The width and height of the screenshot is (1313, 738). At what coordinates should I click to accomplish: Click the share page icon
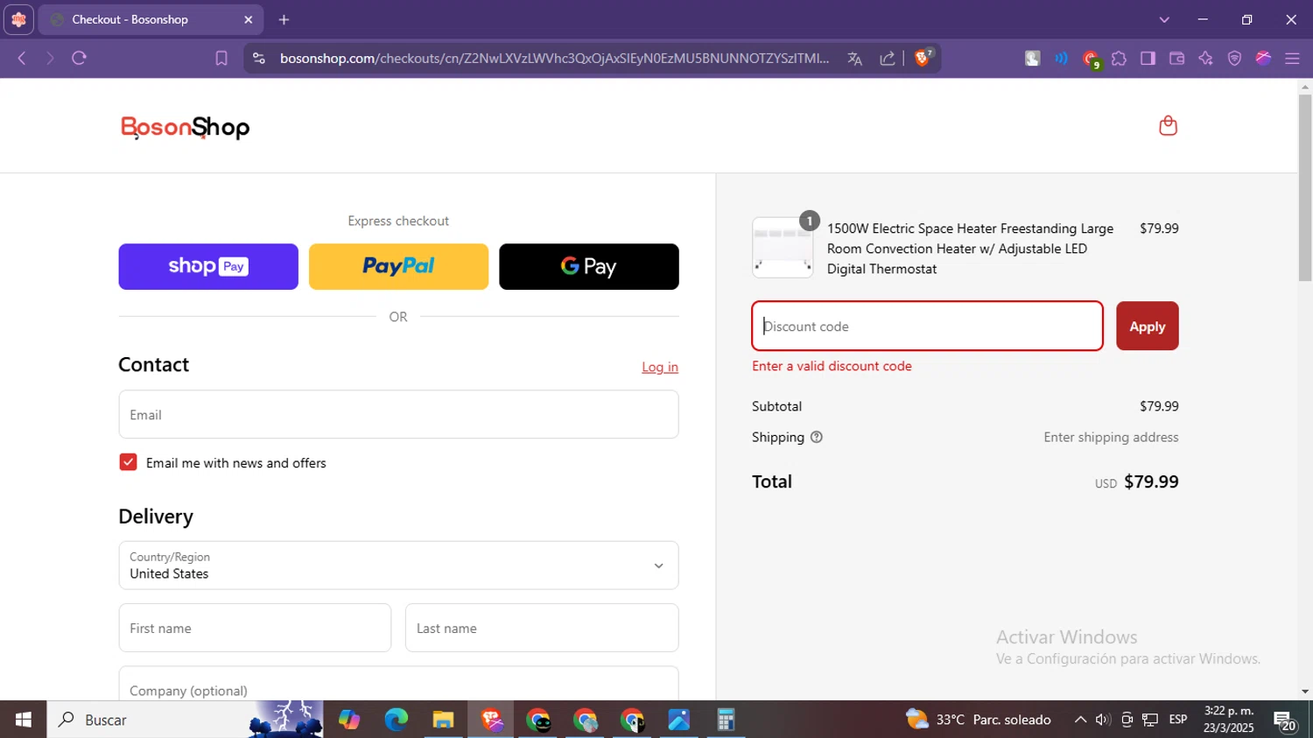tap(888, 59)
